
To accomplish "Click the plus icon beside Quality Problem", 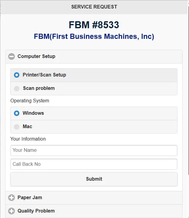I will tap(12, 211).
